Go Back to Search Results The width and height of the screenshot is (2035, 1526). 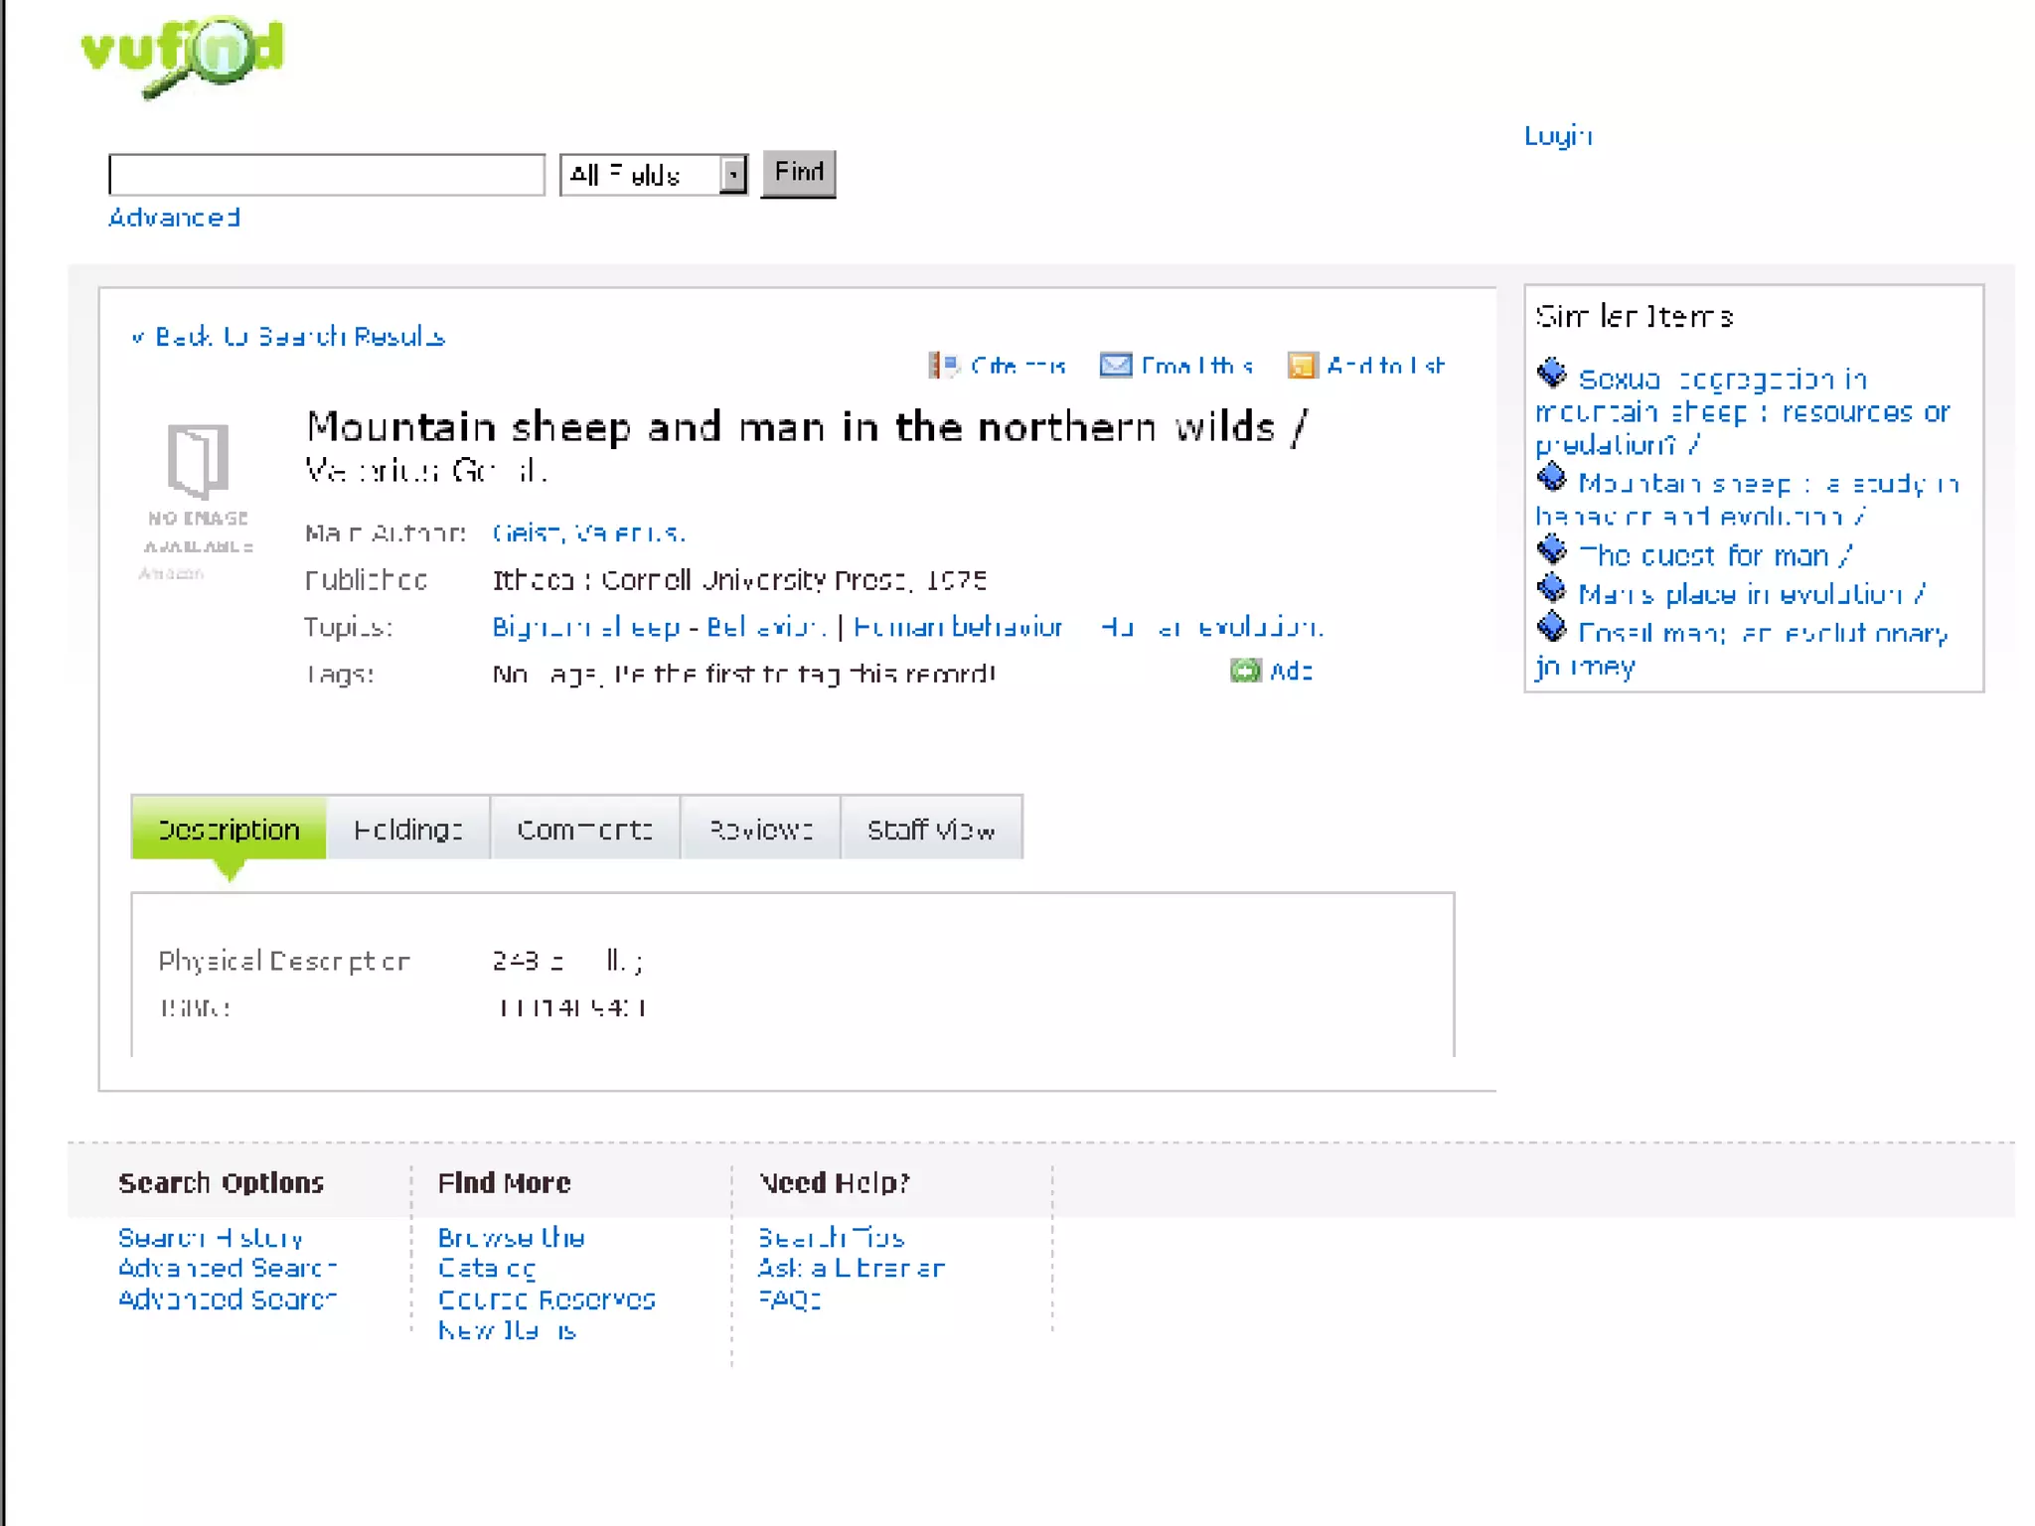289,337
